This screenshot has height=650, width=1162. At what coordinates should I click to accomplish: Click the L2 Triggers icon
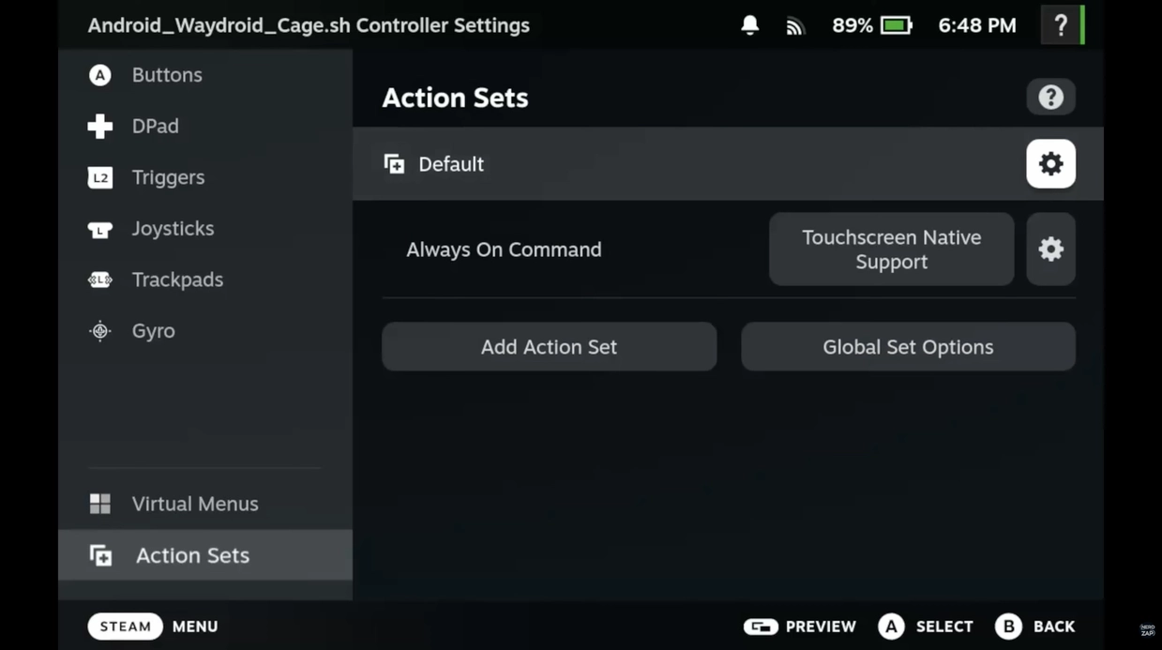click(99, 177)
